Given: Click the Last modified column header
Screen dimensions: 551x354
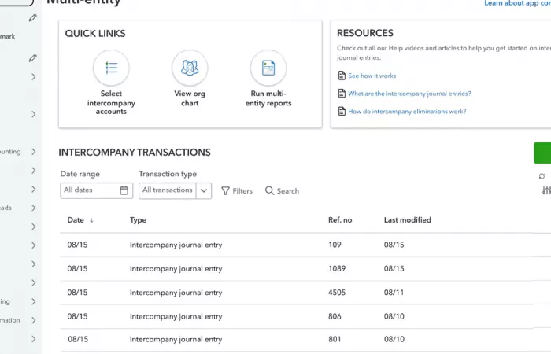Looking at the screenshot, I should [407, 220].
